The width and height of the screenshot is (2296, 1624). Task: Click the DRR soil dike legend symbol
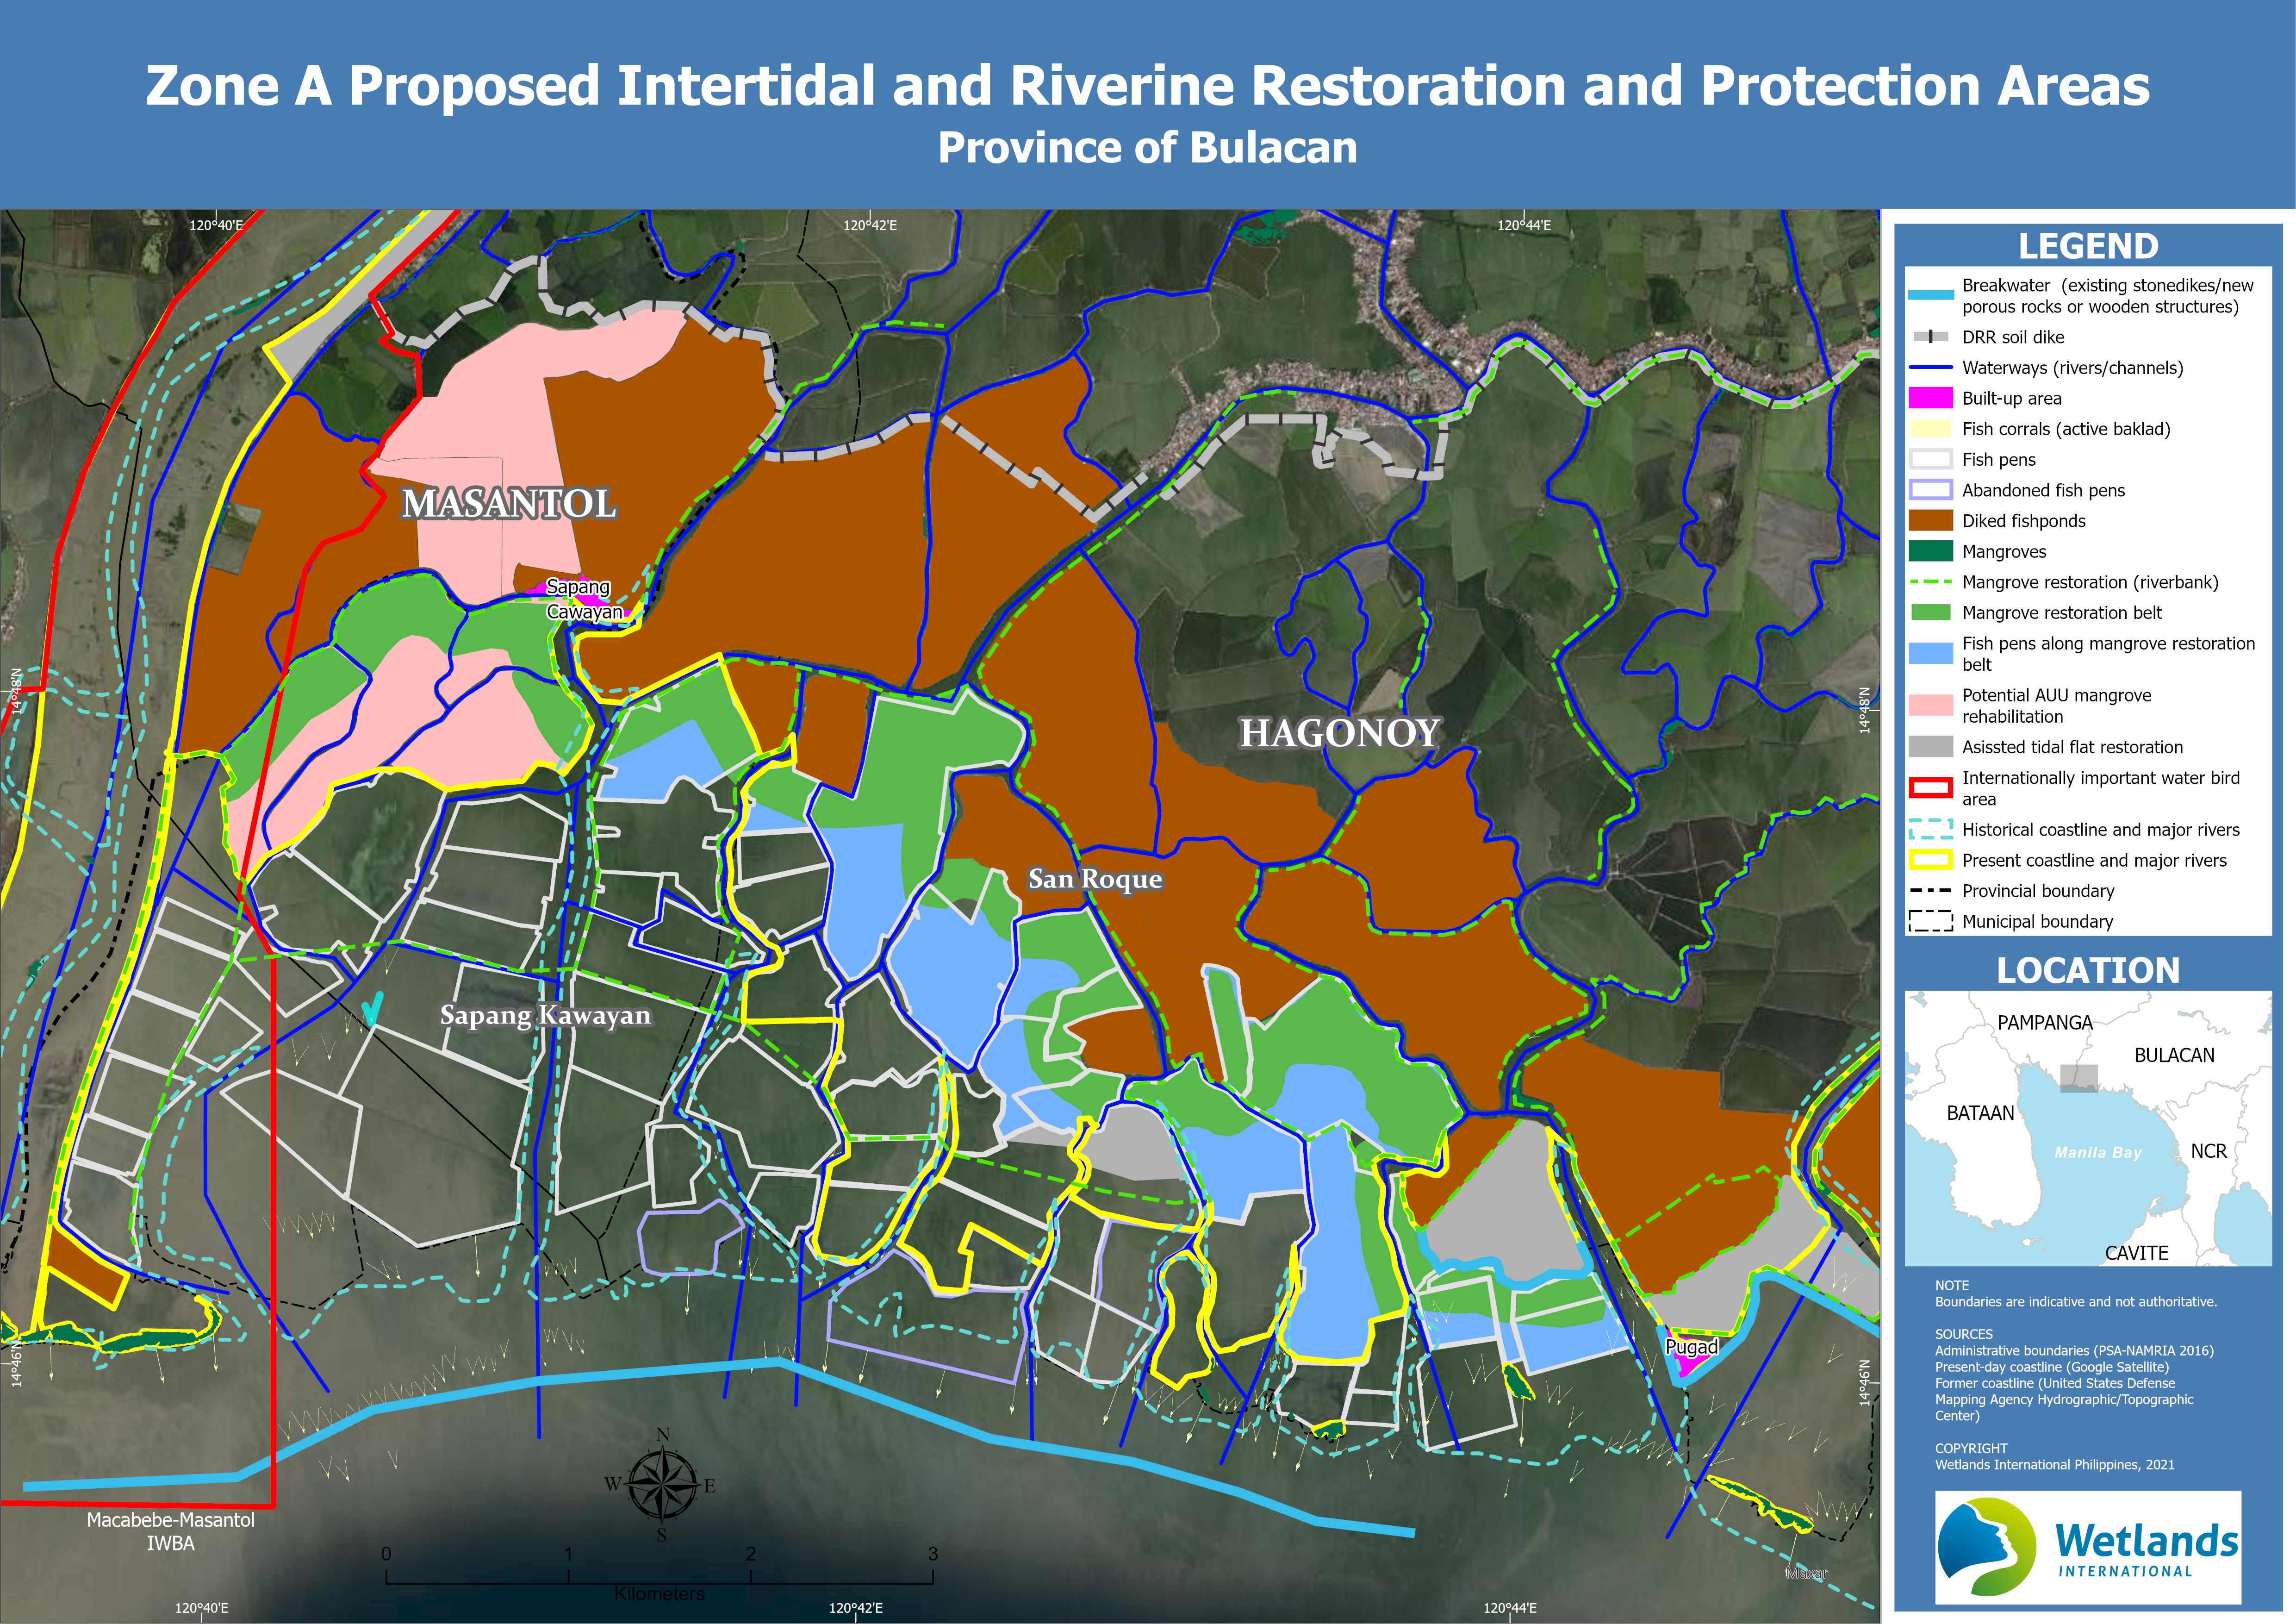click(1930, 337)
